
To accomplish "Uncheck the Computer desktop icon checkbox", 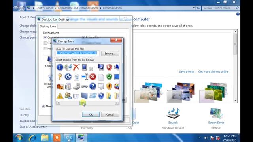I will (x=45, y=37).
